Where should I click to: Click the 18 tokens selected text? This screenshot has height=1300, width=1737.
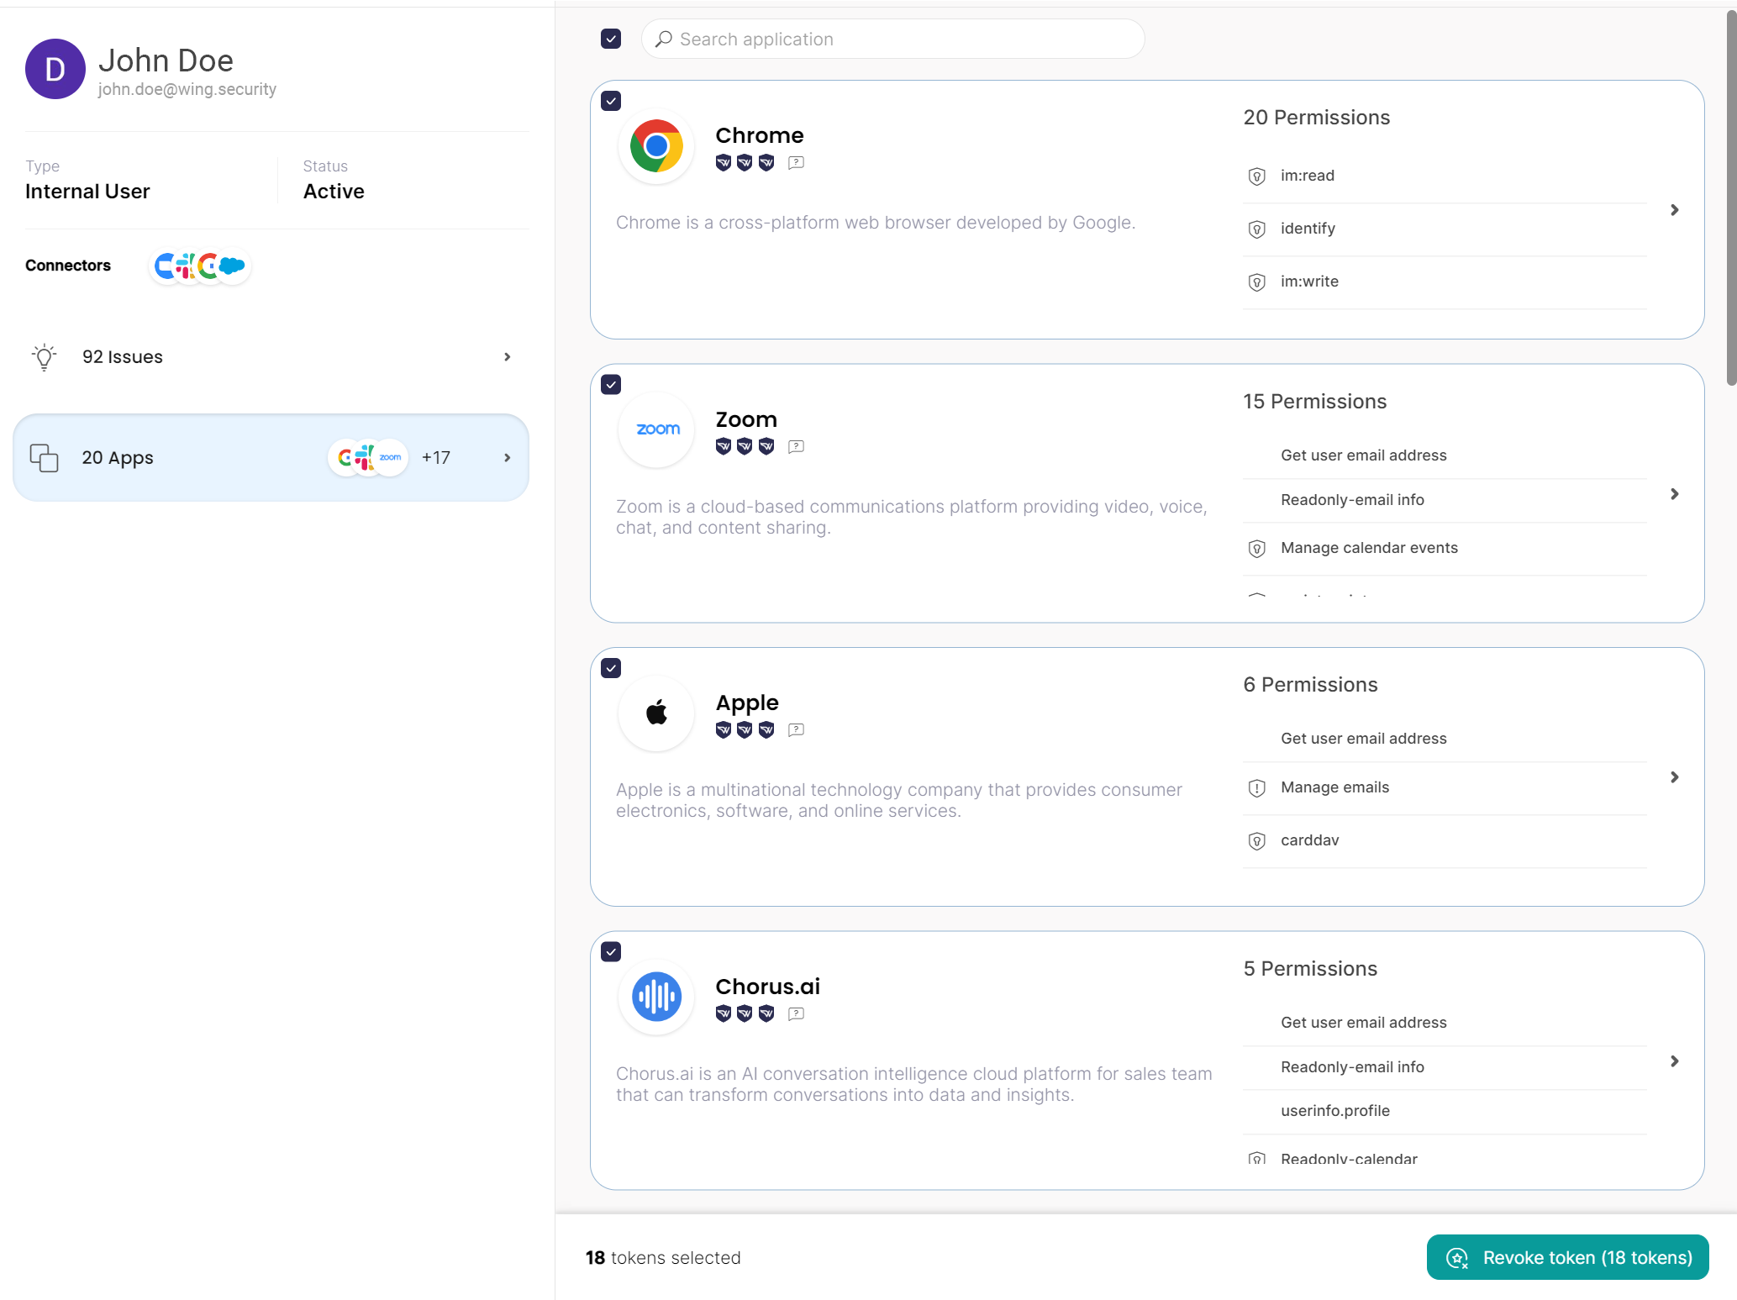coord(663,1258)
